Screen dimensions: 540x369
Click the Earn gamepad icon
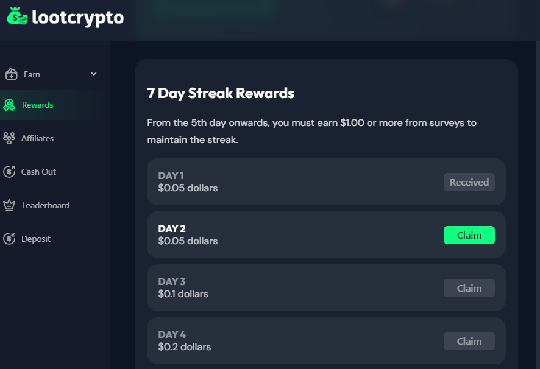(x=11, y=74)
